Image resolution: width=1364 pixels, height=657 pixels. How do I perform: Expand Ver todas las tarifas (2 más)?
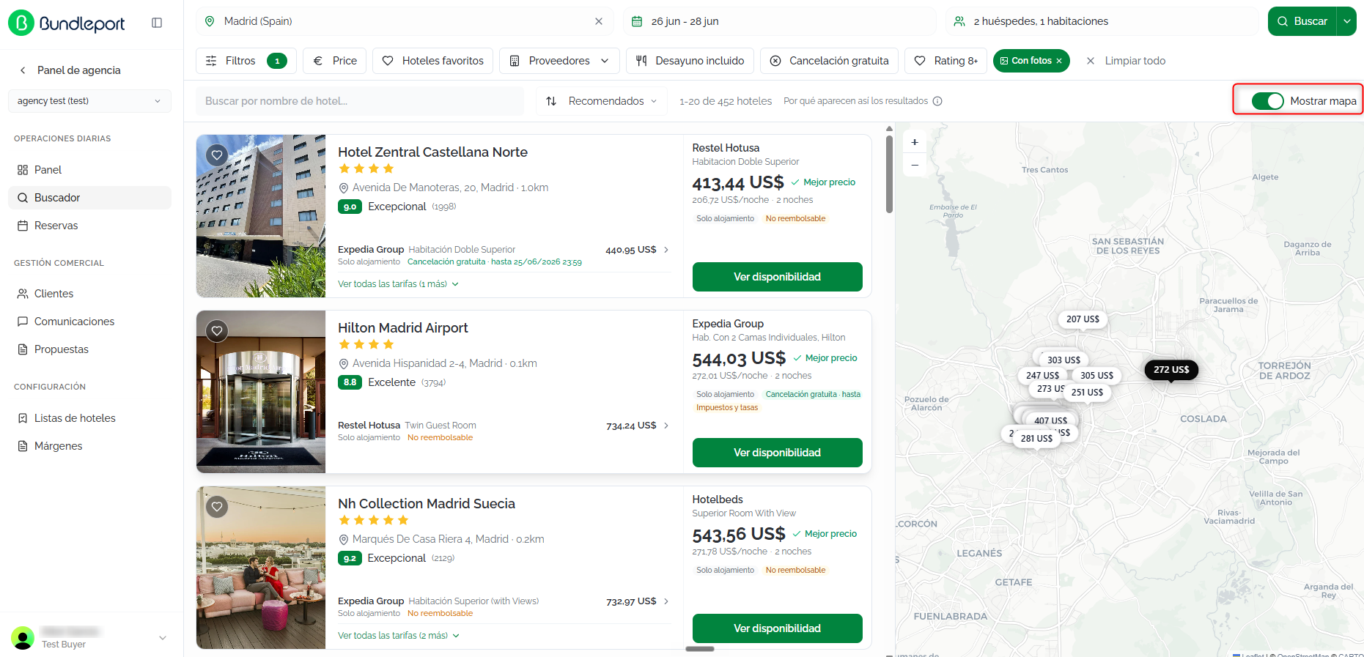point(399,636)
